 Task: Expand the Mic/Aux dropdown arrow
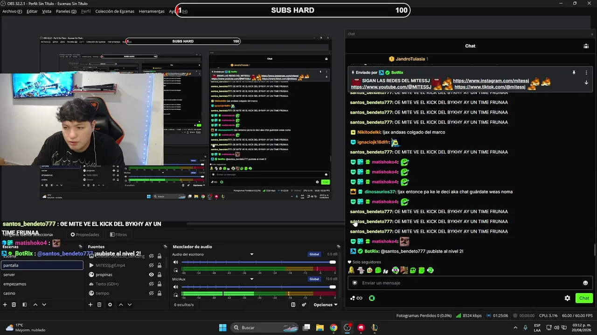252,279
